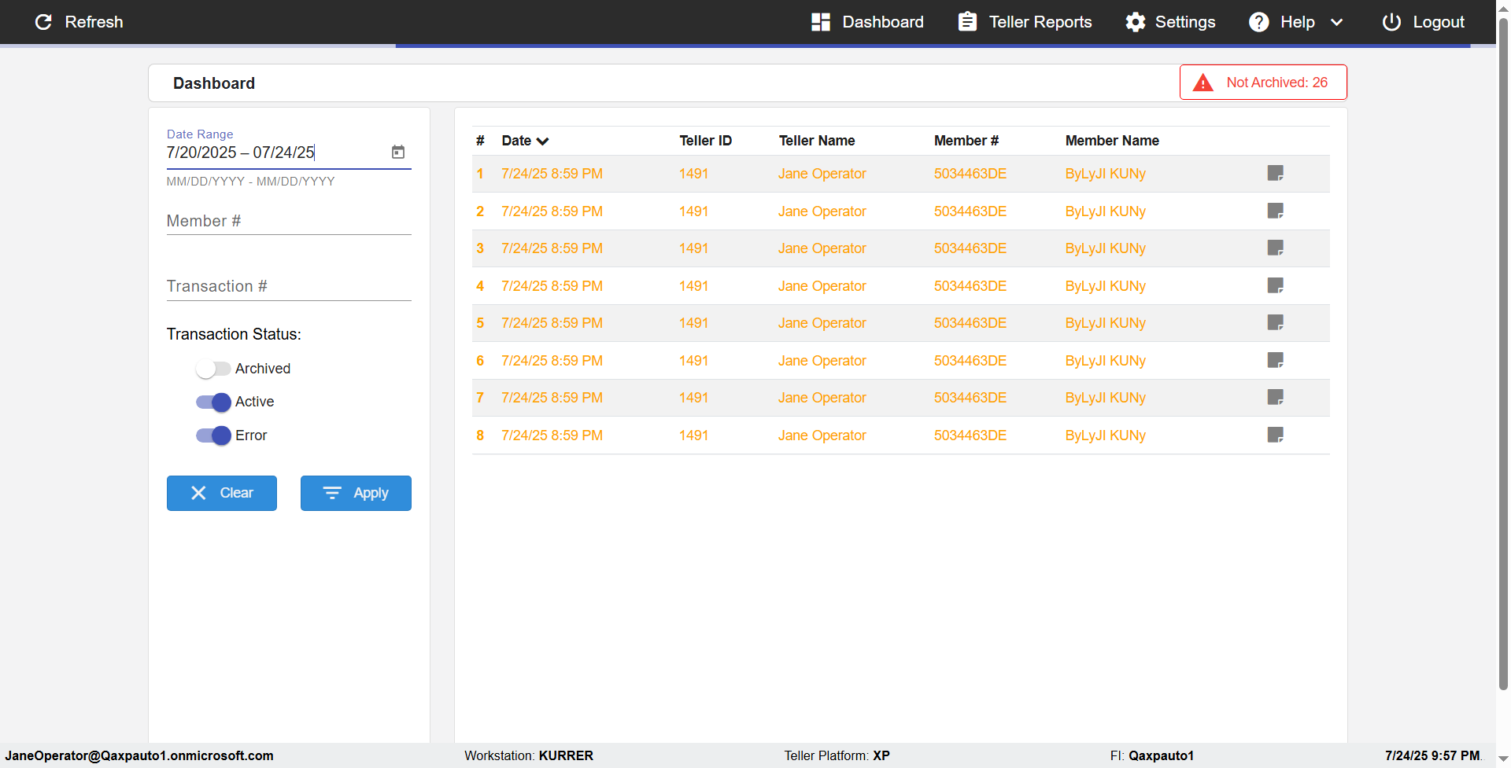Click the Clear filters button
1511x768 pixels.
click(x=222, y=493)
